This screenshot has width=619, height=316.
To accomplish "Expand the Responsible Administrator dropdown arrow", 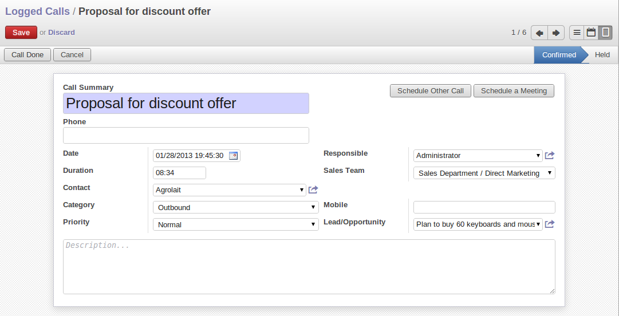I will click(x=538, y=156).
